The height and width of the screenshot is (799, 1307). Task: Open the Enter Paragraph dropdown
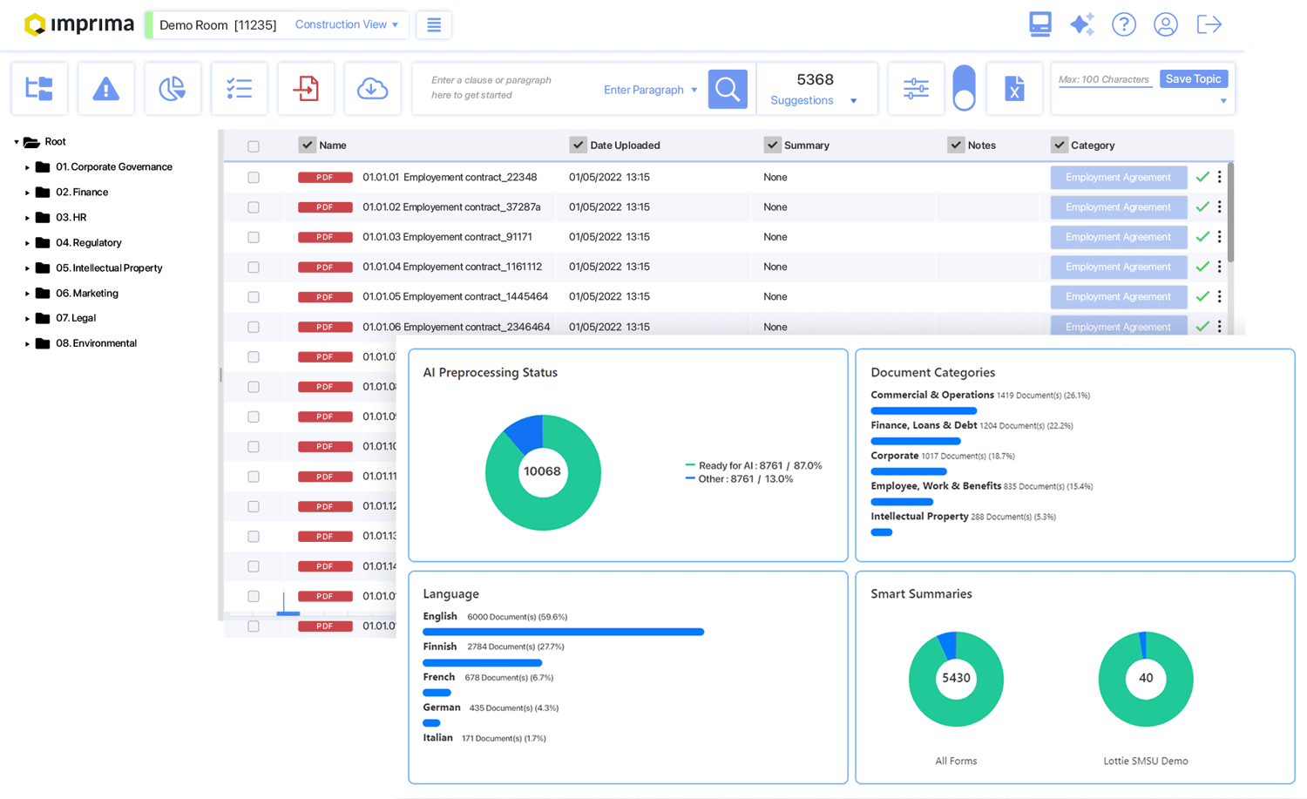coord(650,90)
